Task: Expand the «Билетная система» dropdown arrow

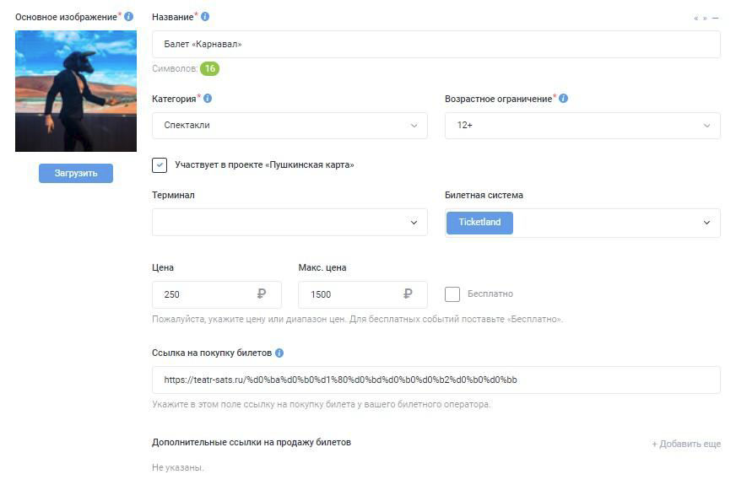Action: 706,223
